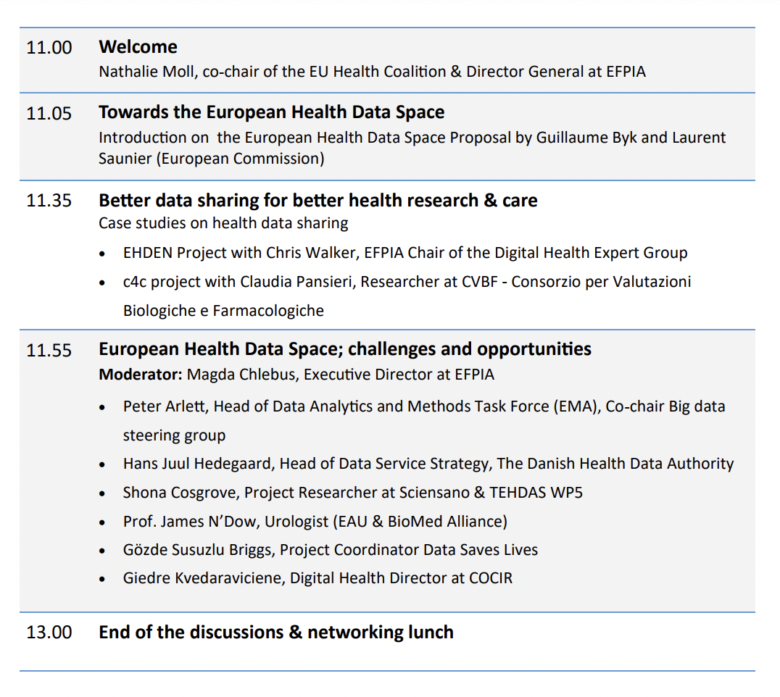Click the Case studies on health data sharing line
This screenshot has width=780, height=697.
[x=223, y=223]
